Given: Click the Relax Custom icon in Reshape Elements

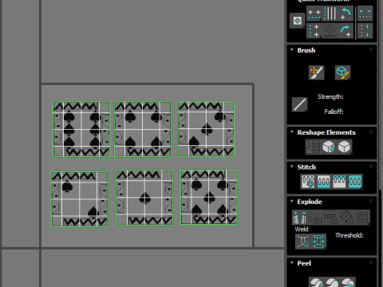Looking at the screenshot, I should tap(344, 147).
